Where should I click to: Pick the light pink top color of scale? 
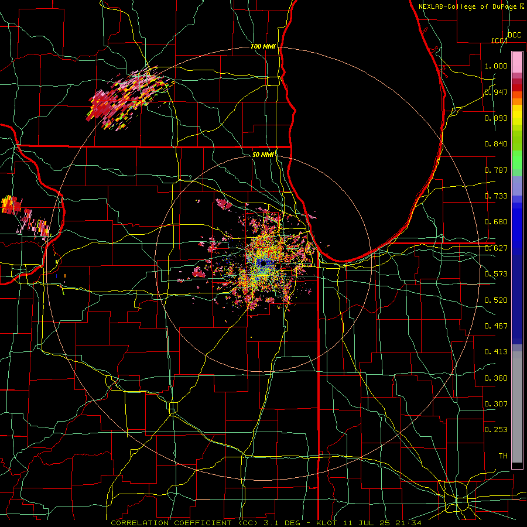point(517,62)
